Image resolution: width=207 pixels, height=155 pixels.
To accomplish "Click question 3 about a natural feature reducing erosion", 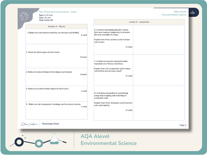I will click(x=49, y=72).
